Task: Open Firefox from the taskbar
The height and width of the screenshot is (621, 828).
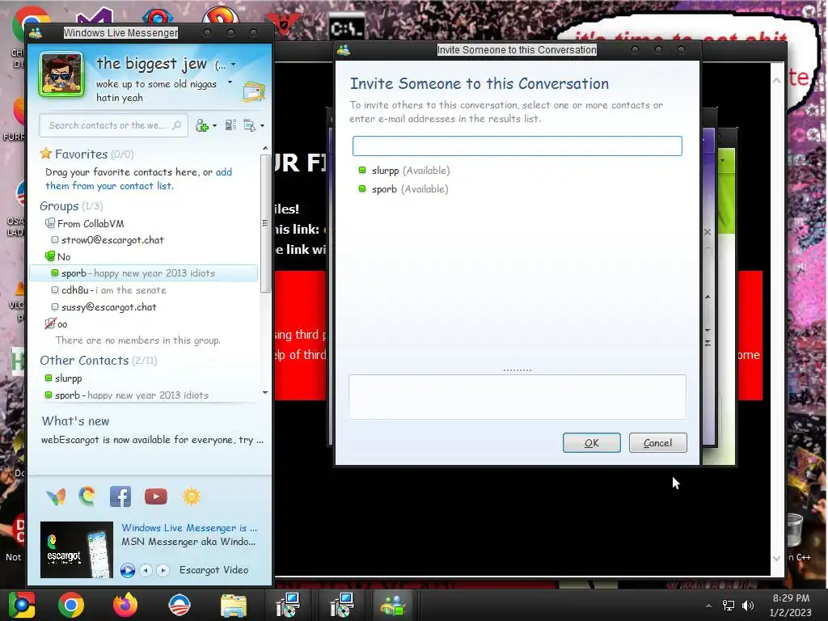Action: 125,605
